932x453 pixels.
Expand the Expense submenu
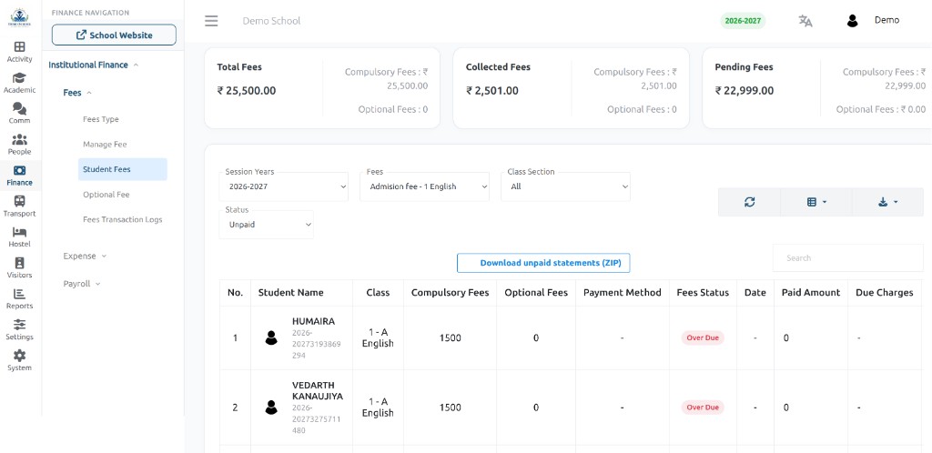click(85, 256)
